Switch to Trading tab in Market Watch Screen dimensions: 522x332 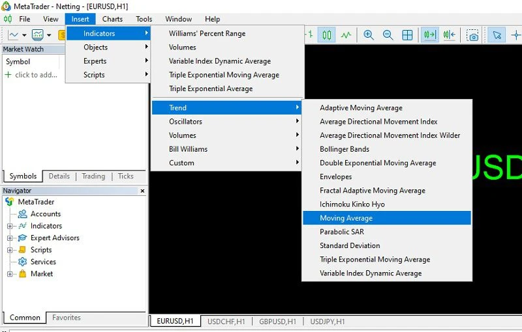click(93, 176)
